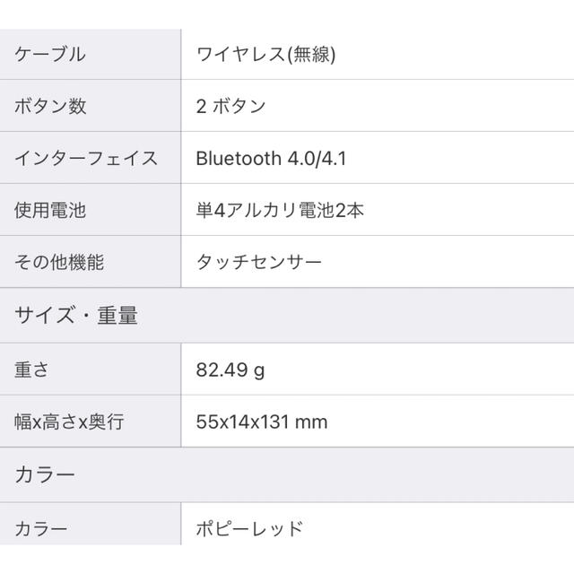Click the ワイヤレス(無線) value

coord(265,54)
